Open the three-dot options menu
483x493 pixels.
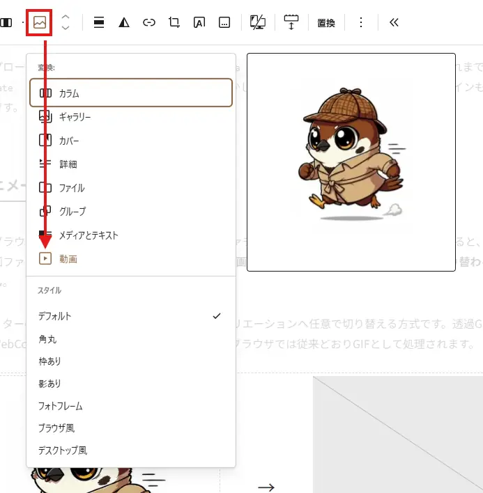(361, 22)
